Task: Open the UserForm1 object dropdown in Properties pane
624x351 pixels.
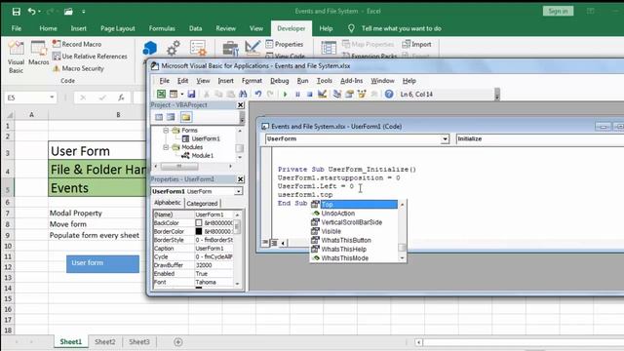Action: point(238,191)
